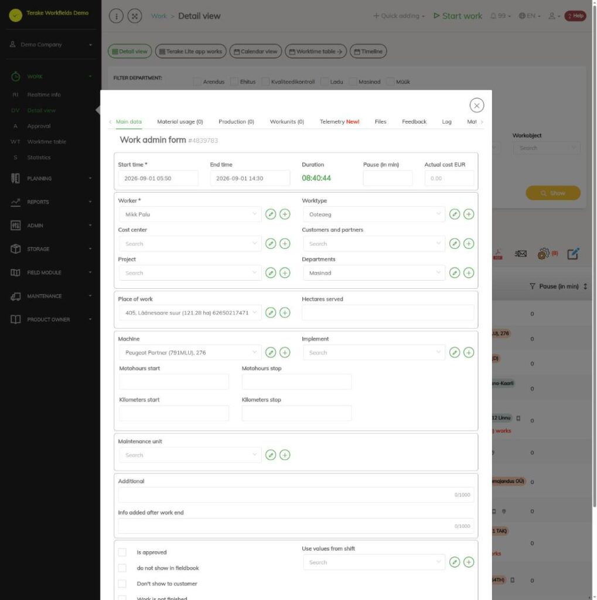The width and height of the screenshot is (597, 600).
Task: Toggle Masinad department filter checkbox
Action: click(x=353, y=81)
